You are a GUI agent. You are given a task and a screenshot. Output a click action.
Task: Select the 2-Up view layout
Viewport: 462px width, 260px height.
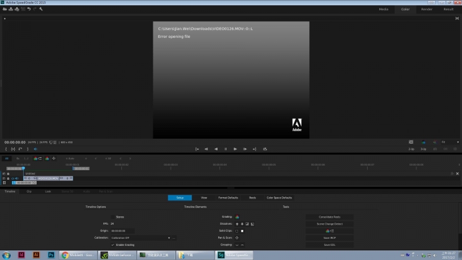411,149
